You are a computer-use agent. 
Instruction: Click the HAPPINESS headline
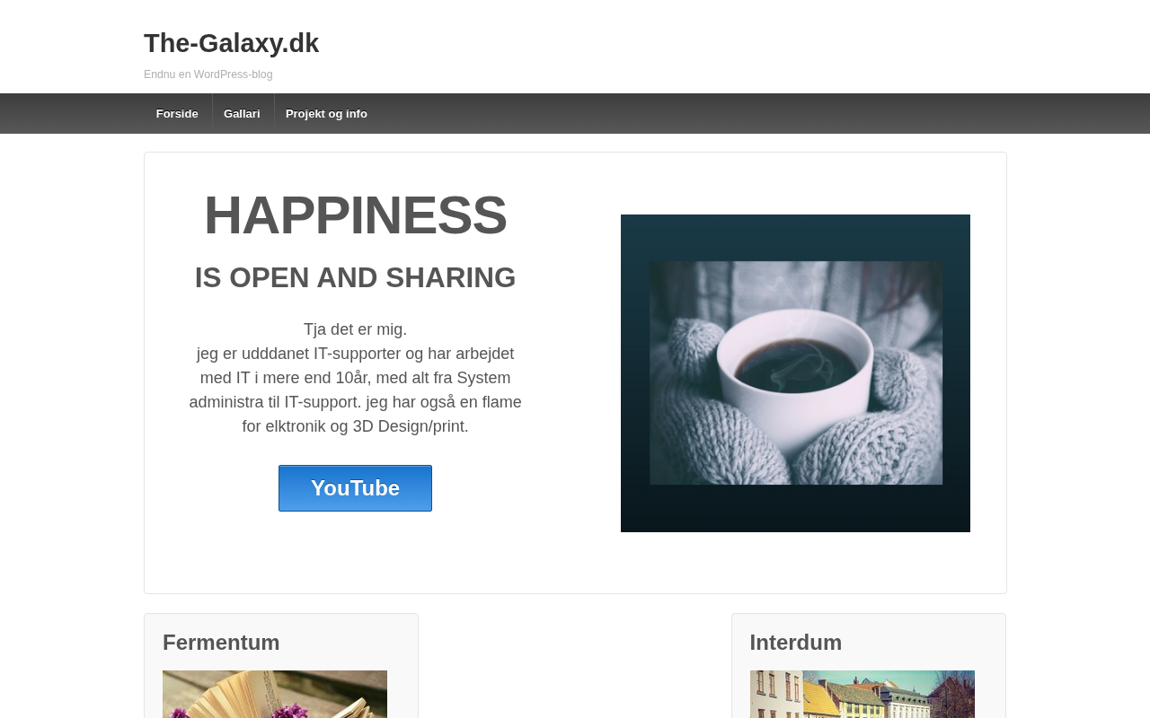tap(355, 215)
